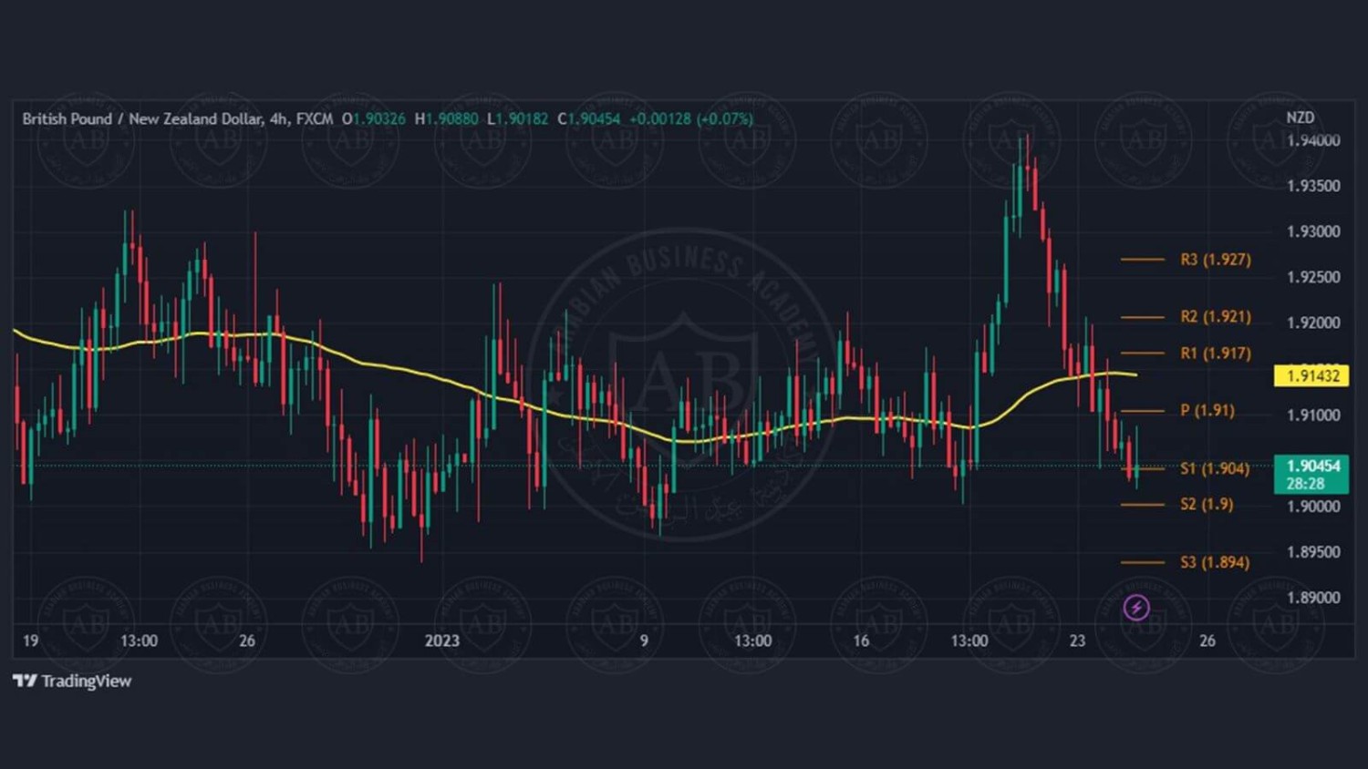1368x769 pixels.
Task: Click the close value C1.90454
Action: pyautogui.click(x=588, y=118)
